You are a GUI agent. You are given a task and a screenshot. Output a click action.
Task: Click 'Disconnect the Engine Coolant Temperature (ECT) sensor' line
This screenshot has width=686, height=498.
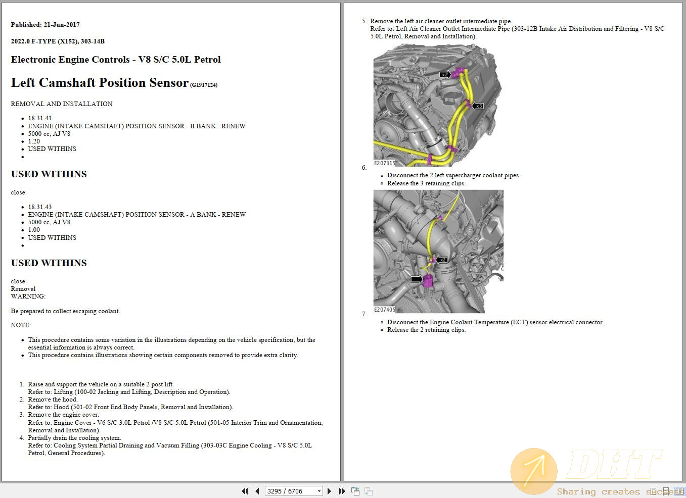point(495,322)
